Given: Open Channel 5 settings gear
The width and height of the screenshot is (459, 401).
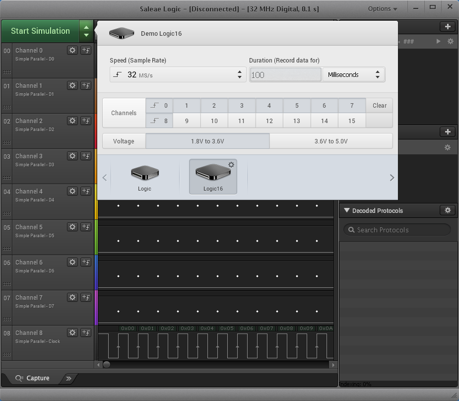Looking at the screenshot, I should click(x=72, y=227).
